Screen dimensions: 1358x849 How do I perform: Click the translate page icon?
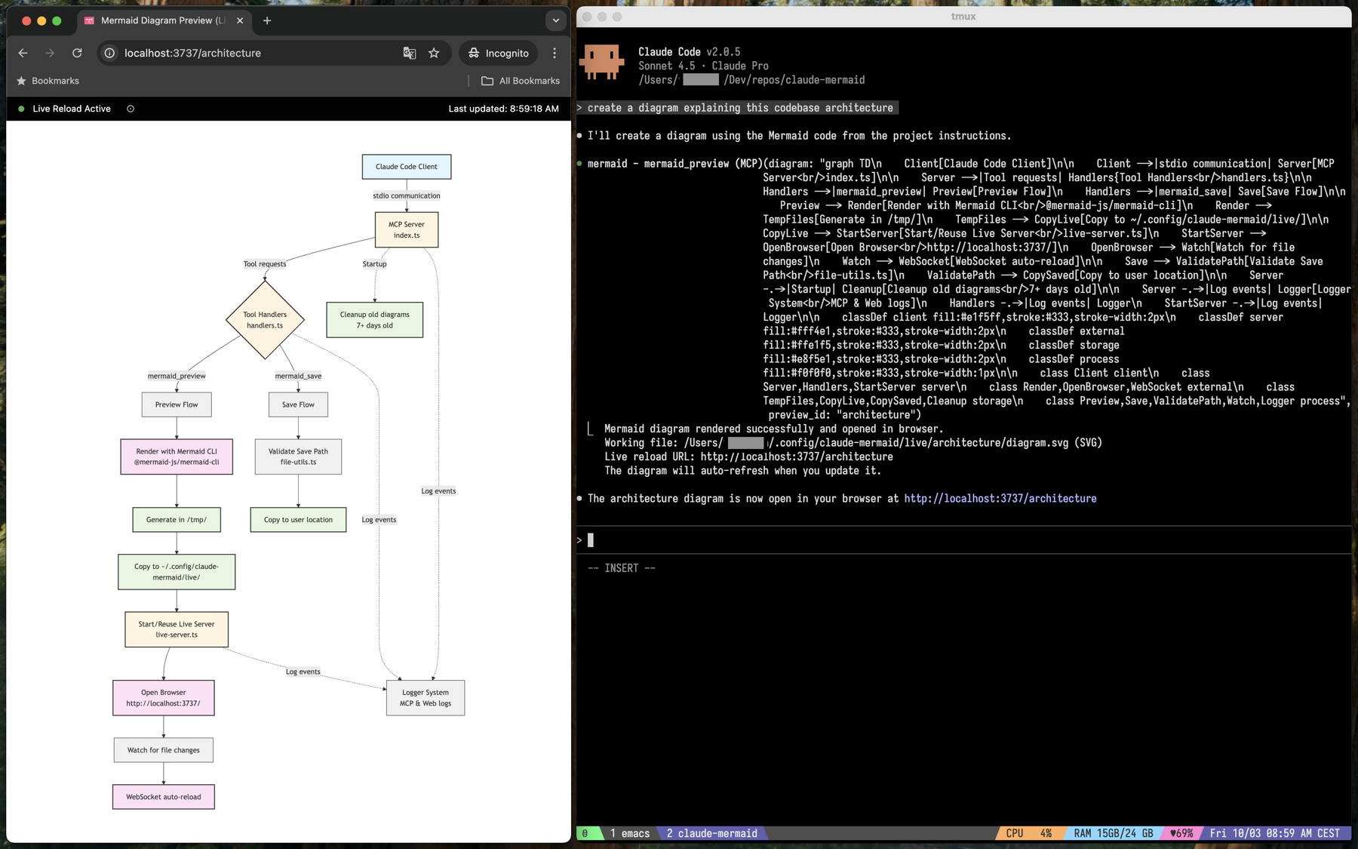pyautogui.click(x=410, y=53)
